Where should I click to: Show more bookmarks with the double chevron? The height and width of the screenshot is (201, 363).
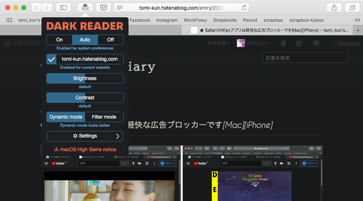(x=357, y=20)
